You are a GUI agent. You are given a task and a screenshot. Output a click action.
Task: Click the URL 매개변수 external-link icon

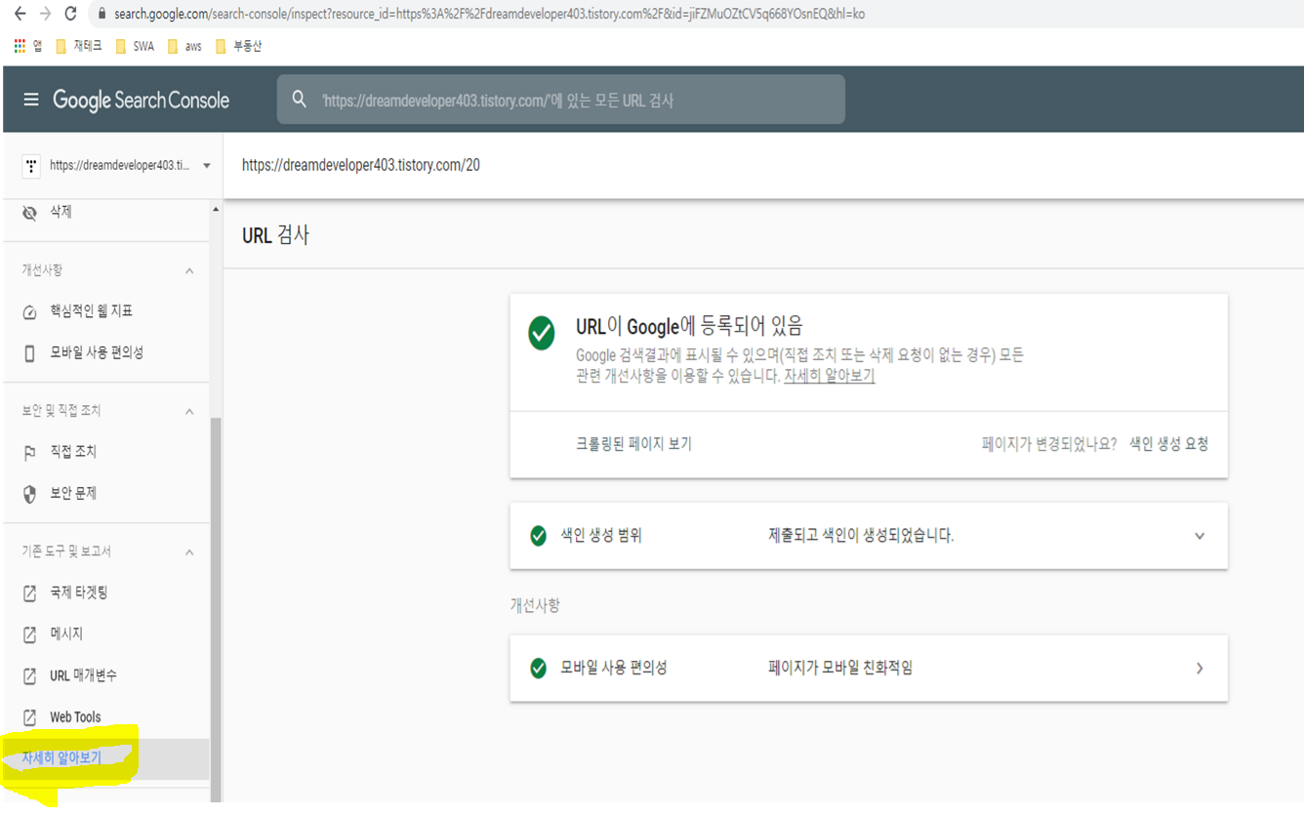click(x=29, y=676)
